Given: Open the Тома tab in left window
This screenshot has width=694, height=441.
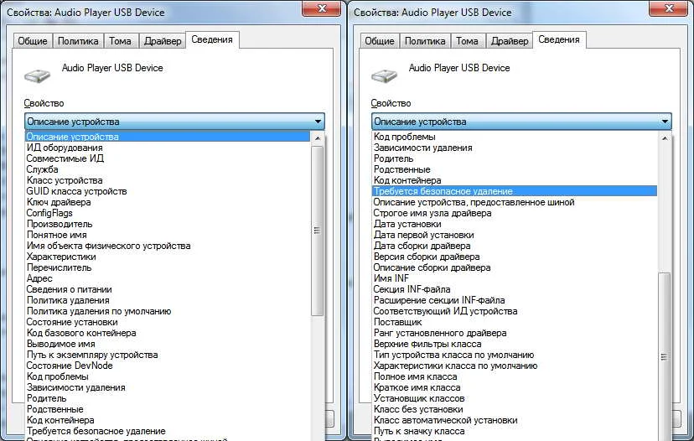Looking at the screenshot, I should (x=120, y=41).
